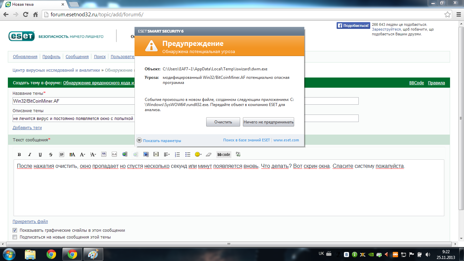The width and height of the screenshot is (464, 261).
Task: Open Сообщения forum menu item
Action: point(77,57)
